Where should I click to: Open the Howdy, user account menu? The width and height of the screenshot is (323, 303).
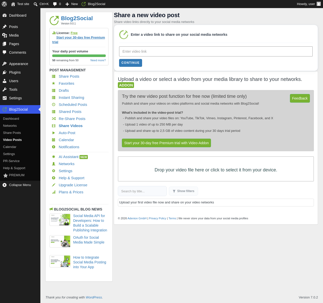click(x=309, y=4)
